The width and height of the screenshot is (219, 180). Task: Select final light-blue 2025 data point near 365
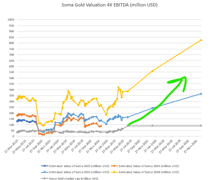201,94
